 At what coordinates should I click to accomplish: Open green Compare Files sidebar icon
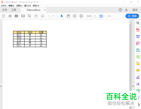click(138, 57)
